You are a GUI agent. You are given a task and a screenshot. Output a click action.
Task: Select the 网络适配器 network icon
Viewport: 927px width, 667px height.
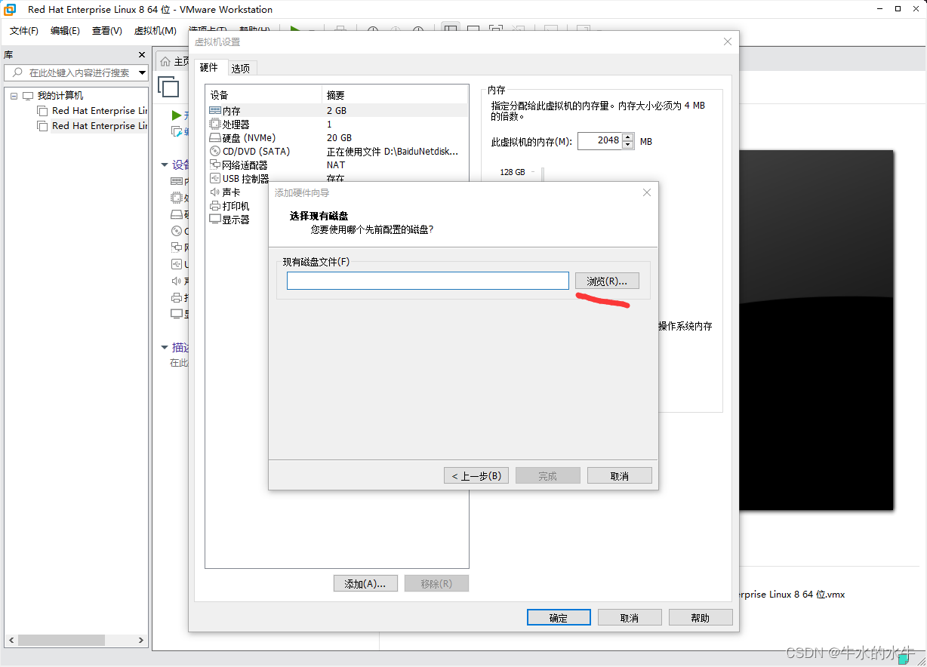coord(215,164)
